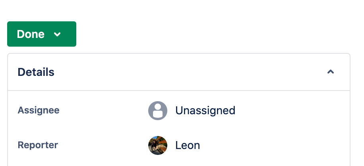Image resolution: width=364 pixels, height=166 pixels.
Task: Click the Reporter field label
Action: coord(38,145)
